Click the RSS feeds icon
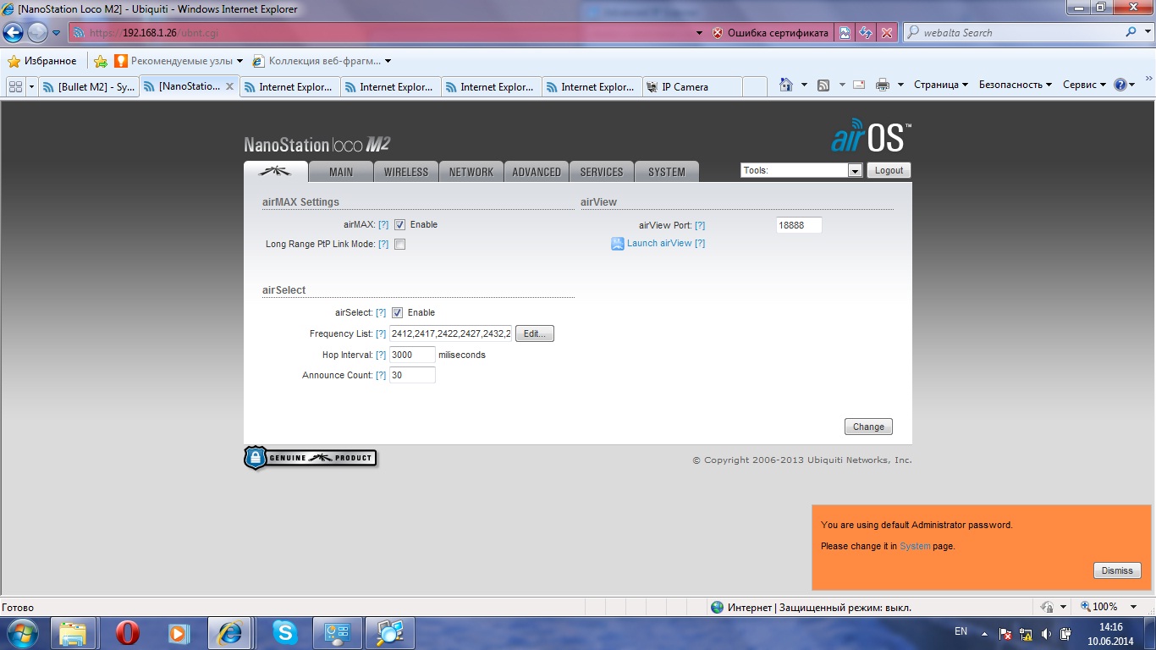 tap(823, 85)
